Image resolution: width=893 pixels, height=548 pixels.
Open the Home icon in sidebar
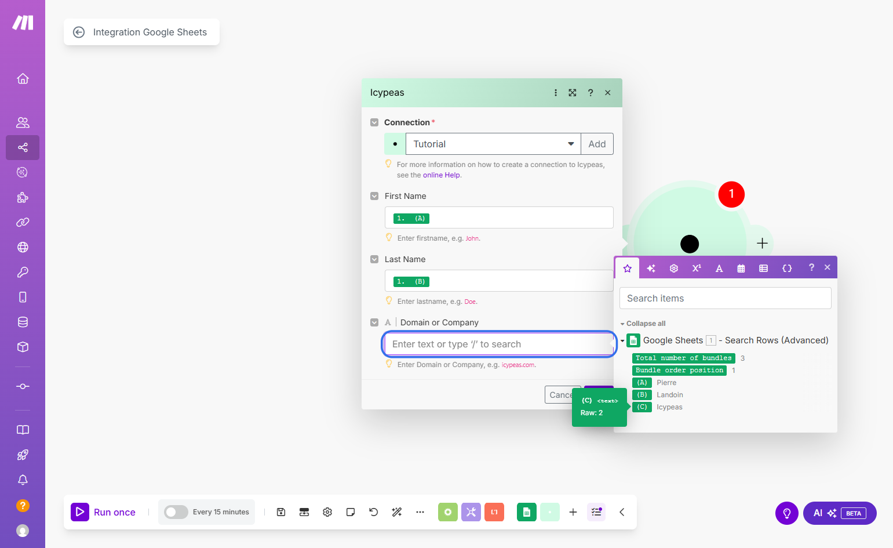coord(23,78)
